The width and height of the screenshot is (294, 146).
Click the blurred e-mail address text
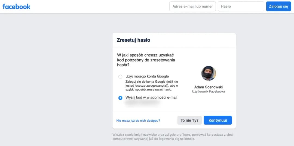click(x=142, y=103)
